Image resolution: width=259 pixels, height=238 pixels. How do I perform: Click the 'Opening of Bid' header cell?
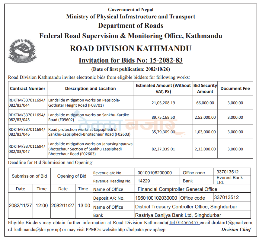72,176
